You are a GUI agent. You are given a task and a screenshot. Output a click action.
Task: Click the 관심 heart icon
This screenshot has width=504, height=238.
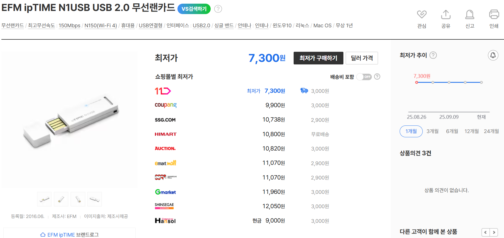click(422, 14)
